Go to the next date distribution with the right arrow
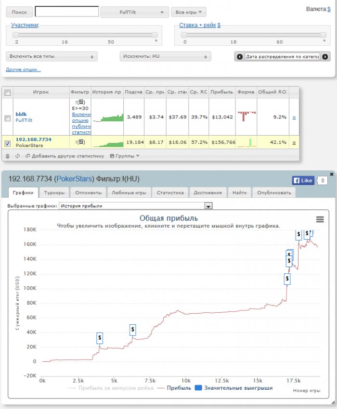 click(x=325, y=57)
